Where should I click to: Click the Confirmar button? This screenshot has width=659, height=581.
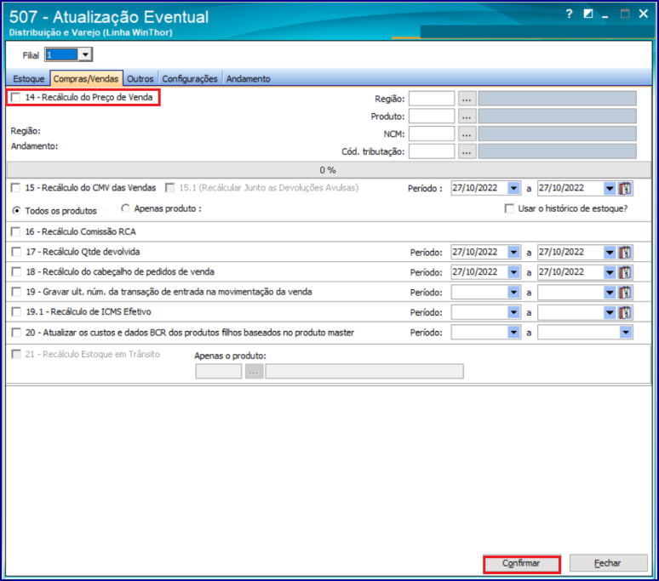tap(522, 564)
